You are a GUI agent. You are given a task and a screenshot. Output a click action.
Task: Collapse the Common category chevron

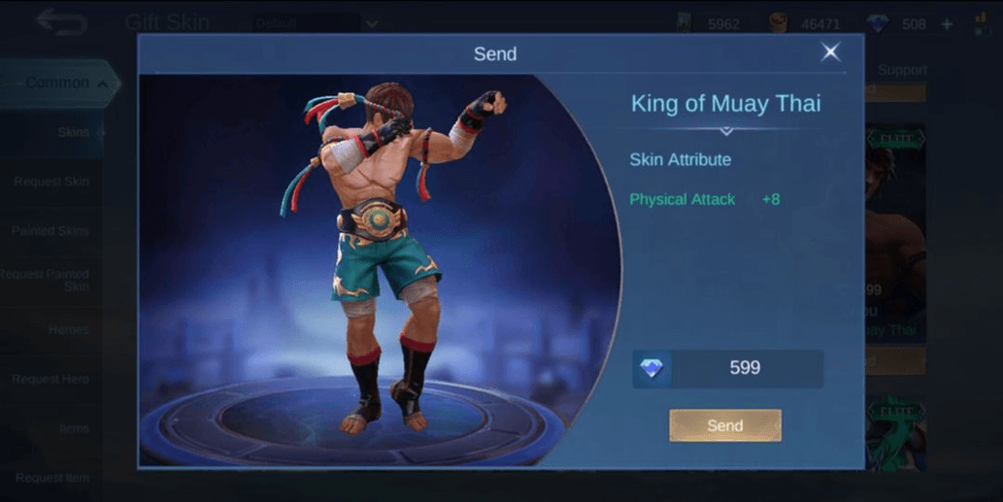102,84
